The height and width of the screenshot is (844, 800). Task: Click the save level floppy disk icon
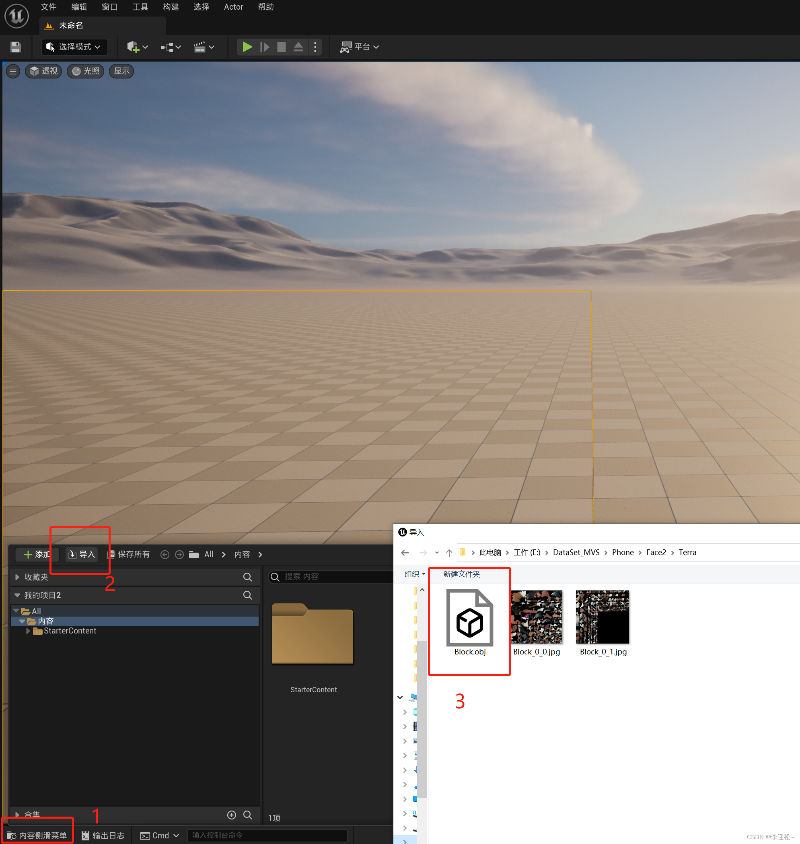coord(15,47)
